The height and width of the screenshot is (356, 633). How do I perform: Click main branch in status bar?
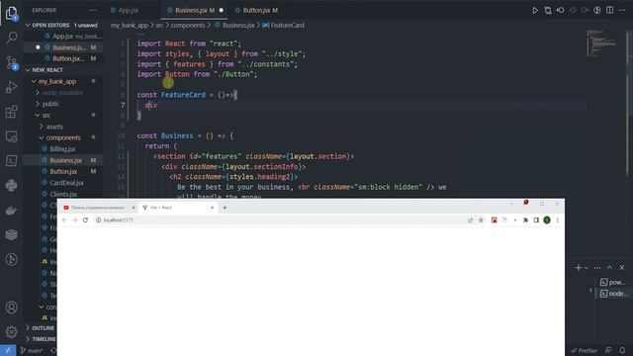tap(32, 350)
